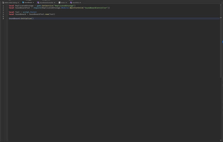The height and width of the screenshot is (142, 223).
Task: Click the SoundboardTool variable name on line 2
Action: coord(23,8)
